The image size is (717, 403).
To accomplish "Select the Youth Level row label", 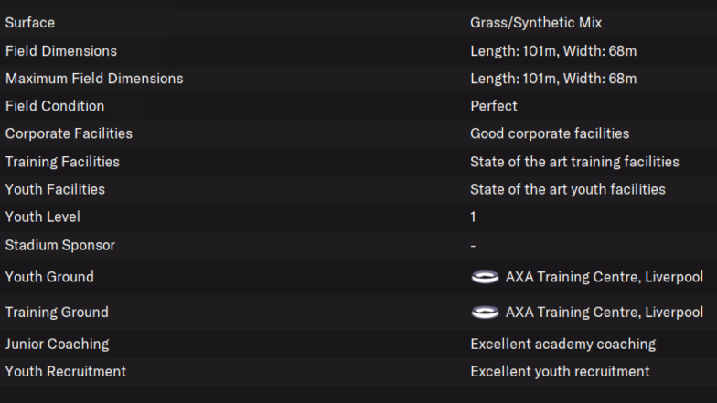I will tap(42, 217).
